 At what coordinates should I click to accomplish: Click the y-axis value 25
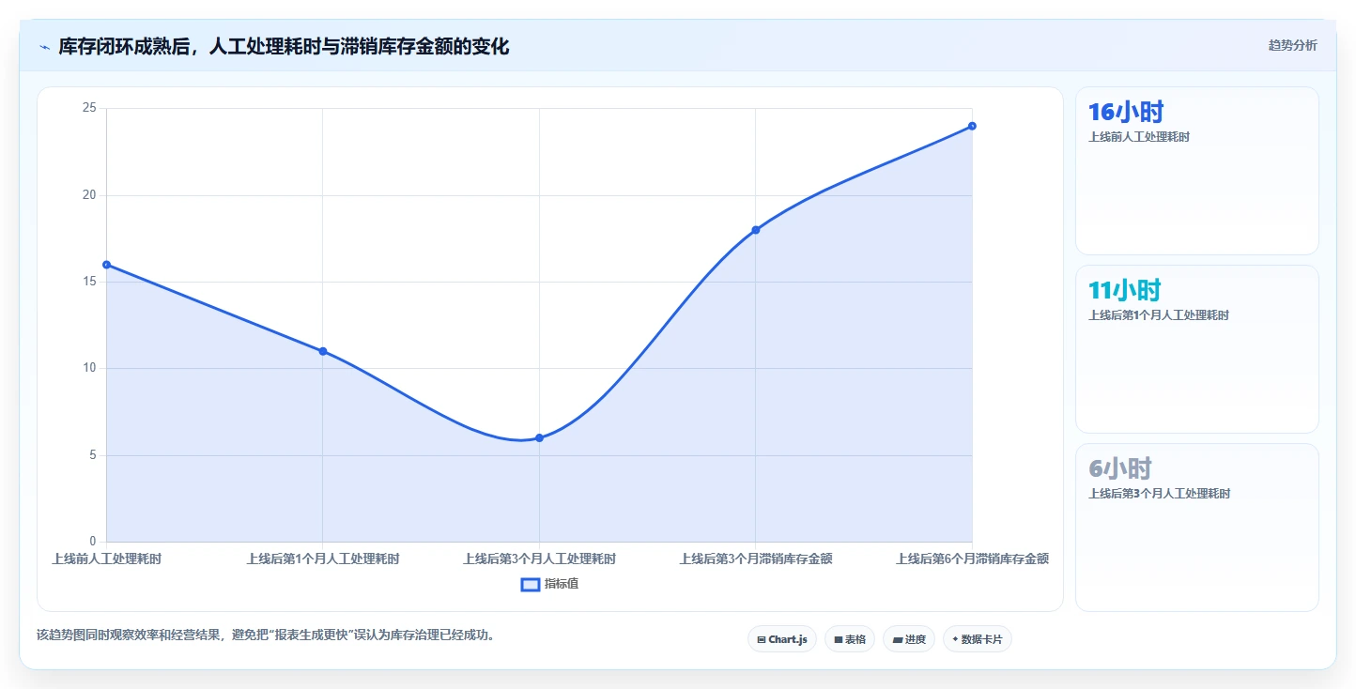click(89, 108)
